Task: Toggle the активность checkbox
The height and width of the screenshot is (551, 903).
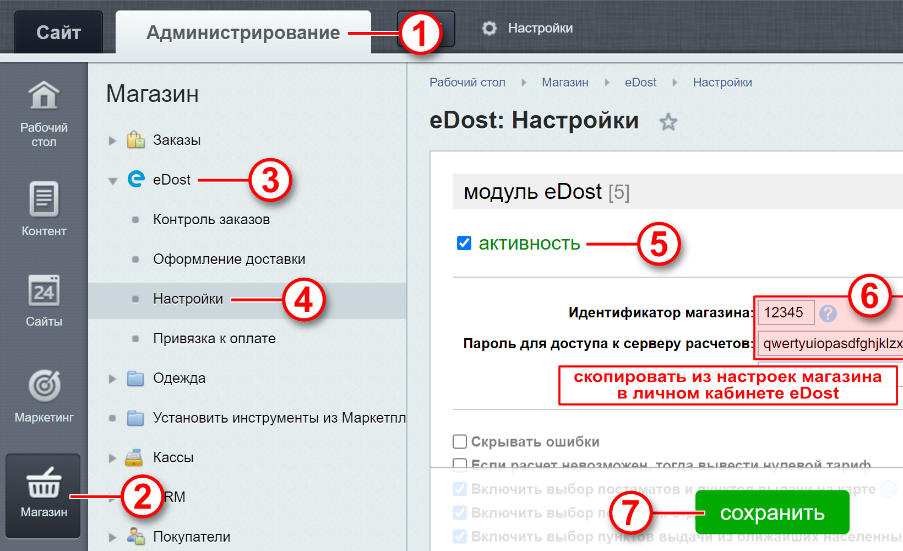Action: [464, 243]
